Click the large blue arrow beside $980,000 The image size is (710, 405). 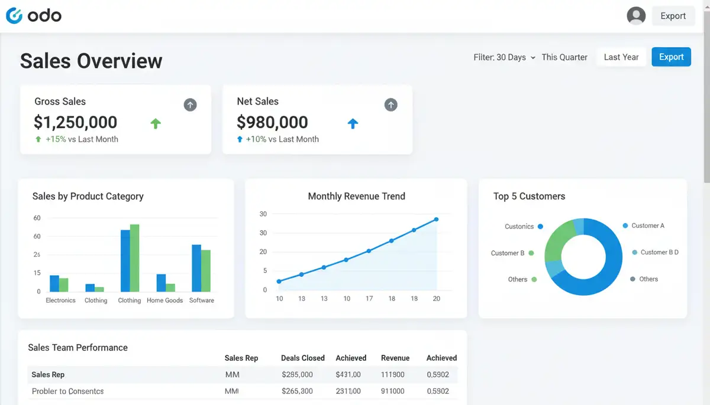tap(353, 123)
